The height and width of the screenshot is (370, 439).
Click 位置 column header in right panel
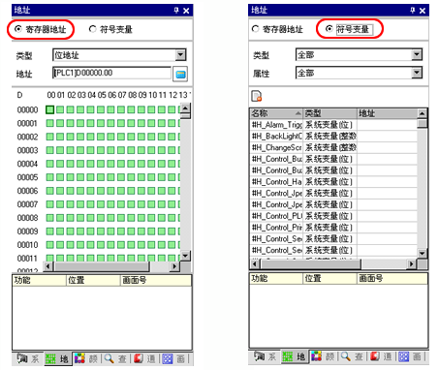point(330,278)
